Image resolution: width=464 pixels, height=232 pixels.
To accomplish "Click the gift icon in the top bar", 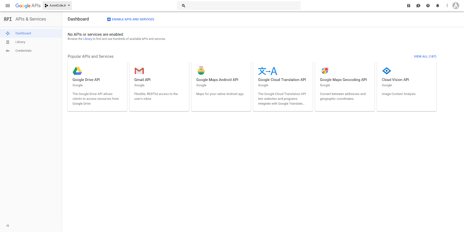I will [x=409, y=6].
